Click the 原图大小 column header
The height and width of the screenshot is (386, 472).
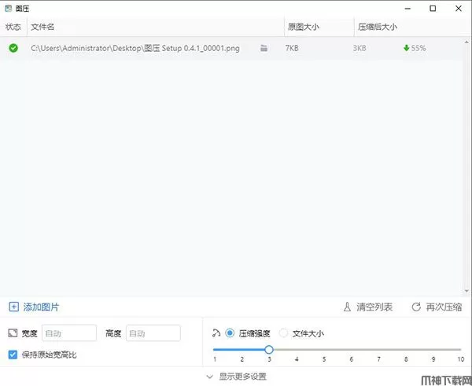(304, 27)
